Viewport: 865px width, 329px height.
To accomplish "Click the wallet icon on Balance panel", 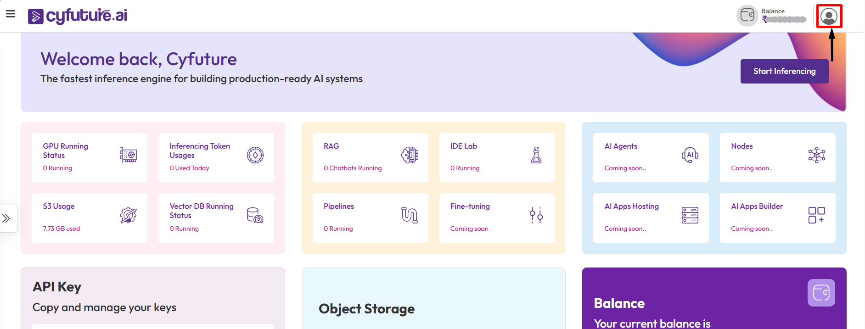I will (821, 293).
